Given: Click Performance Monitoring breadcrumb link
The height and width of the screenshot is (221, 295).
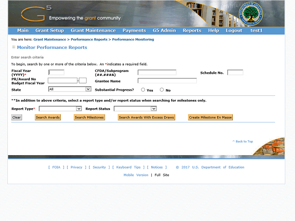Looking at the screenshot, I should 133,40.
